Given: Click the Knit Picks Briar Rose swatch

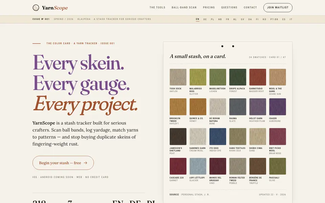Looking at the screenshot, I should (278, 136).
